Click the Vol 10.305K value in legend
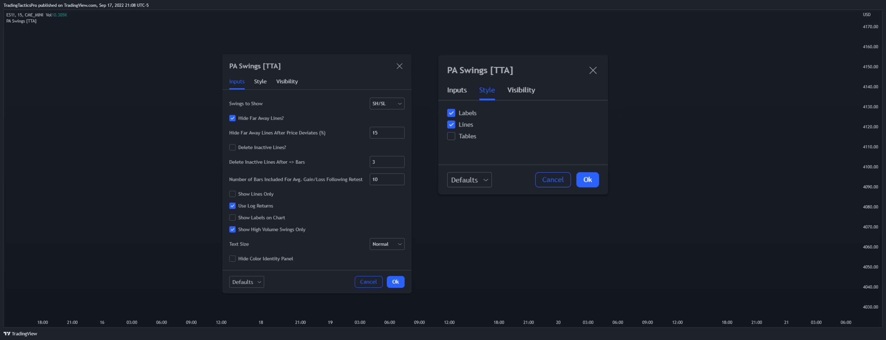The height and width of the screenshot is (340, 886). 57,15
